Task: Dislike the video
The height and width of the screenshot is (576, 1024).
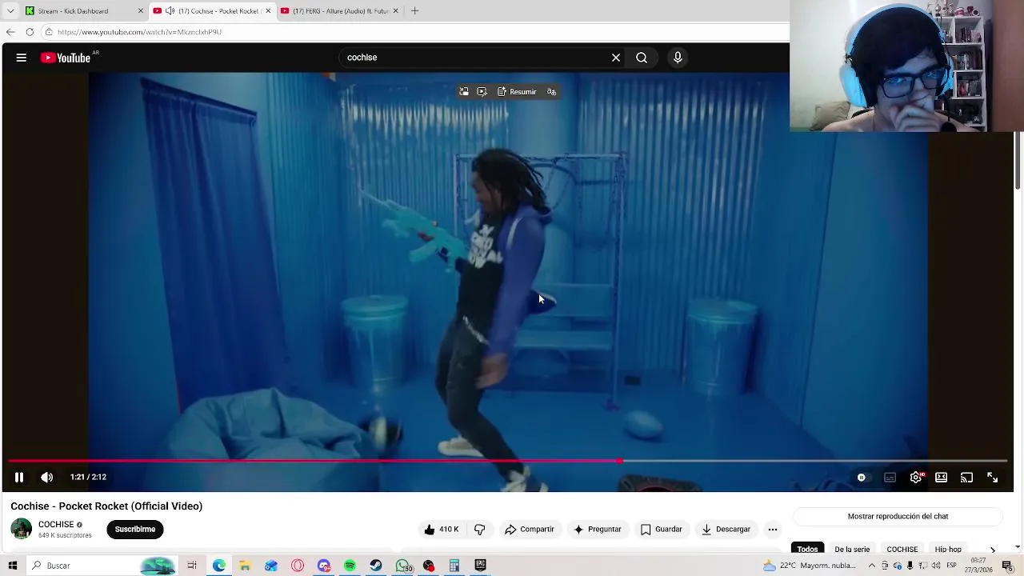Action: pos(479,530)
